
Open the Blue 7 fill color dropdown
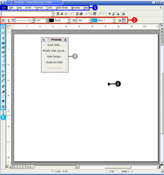114,21
